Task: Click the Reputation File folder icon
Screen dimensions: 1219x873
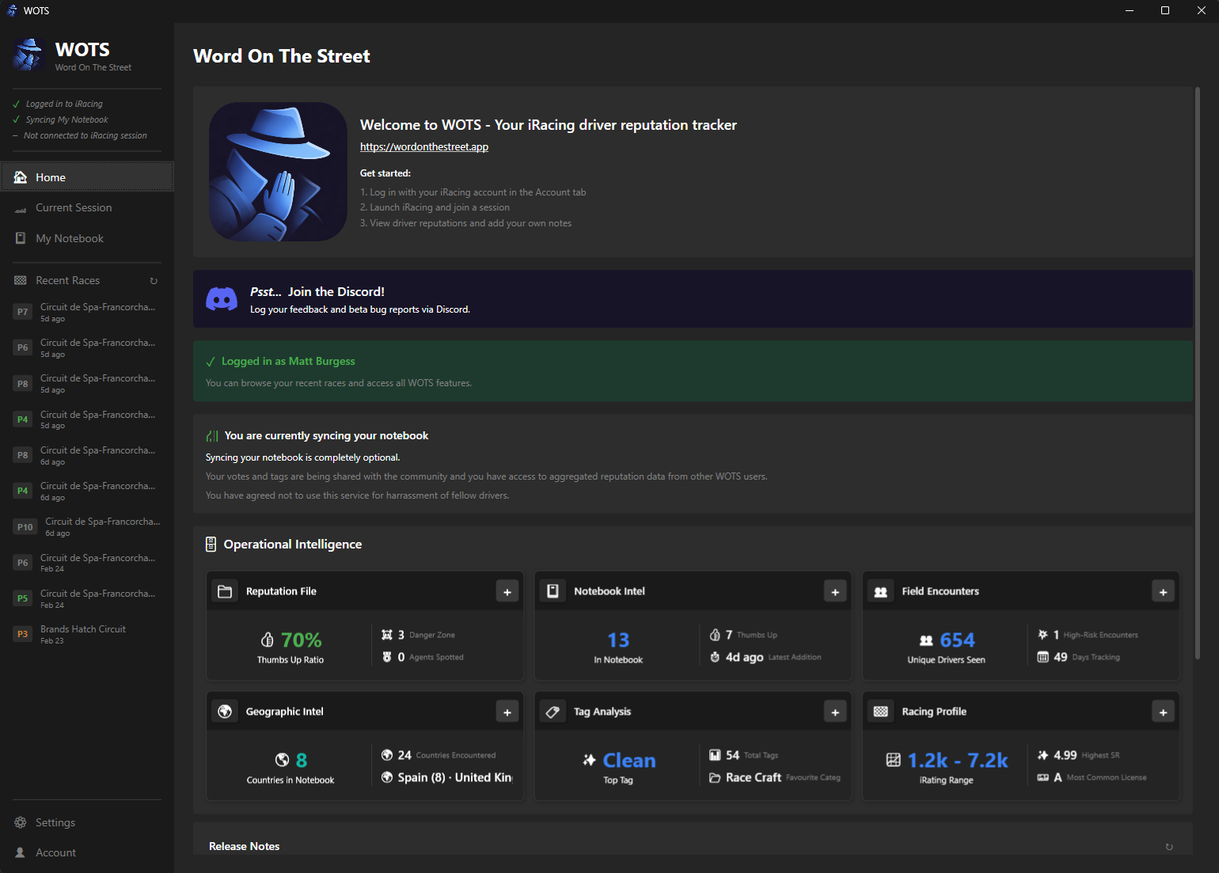Action: (224, 590)
